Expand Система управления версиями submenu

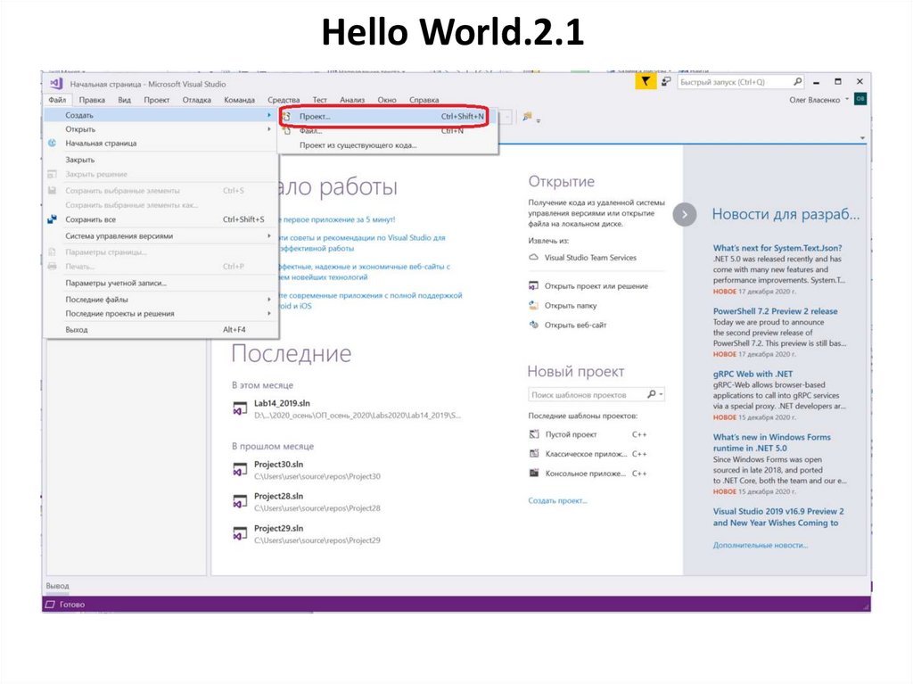(269, 235)
